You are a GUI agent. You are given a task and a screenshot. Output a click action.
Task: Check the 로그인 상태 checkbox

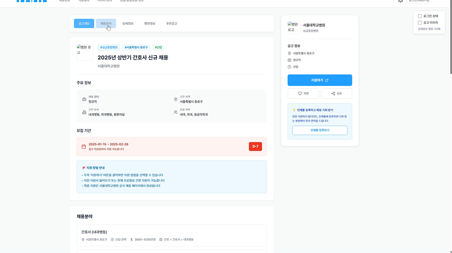[x=420, y=15]
